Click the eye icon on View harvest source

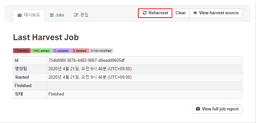pos(195,13)
